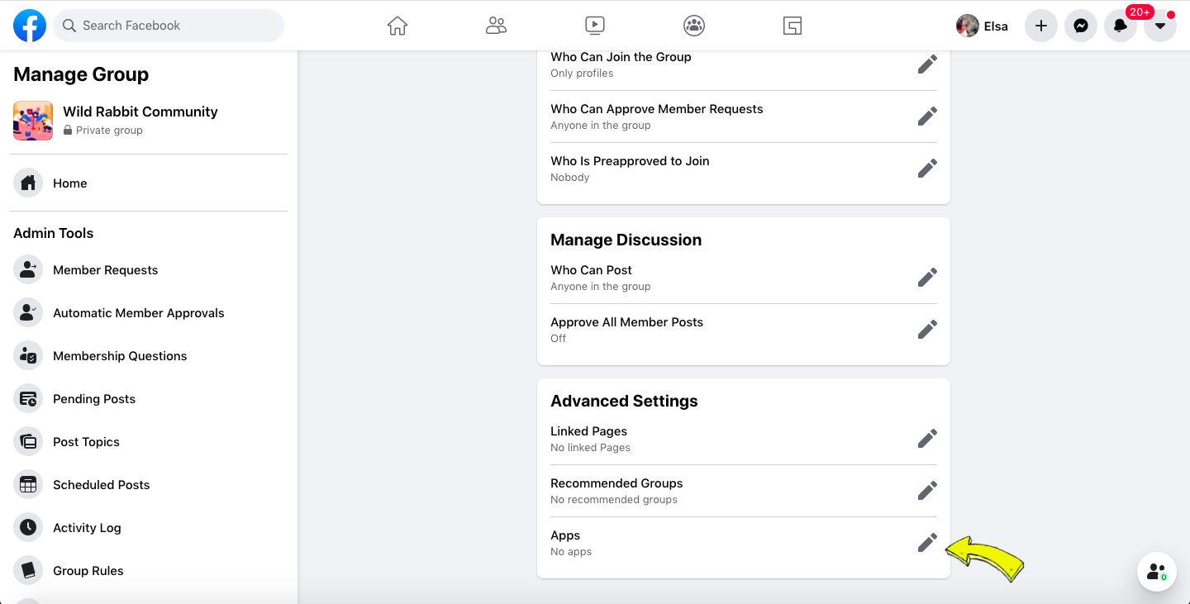
Task: Open Post Topics in sidebar
Action: point(149,442)
